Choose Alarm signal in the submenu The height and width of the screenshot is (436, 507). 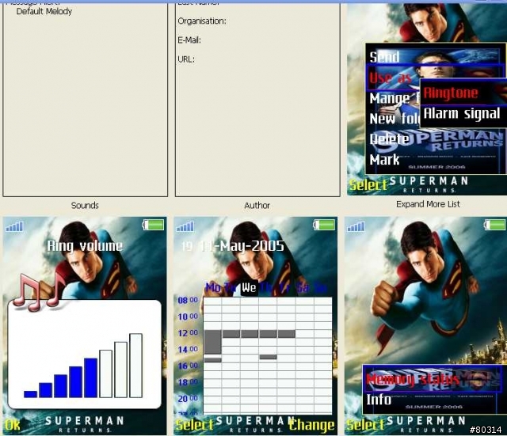pos(462,114)
